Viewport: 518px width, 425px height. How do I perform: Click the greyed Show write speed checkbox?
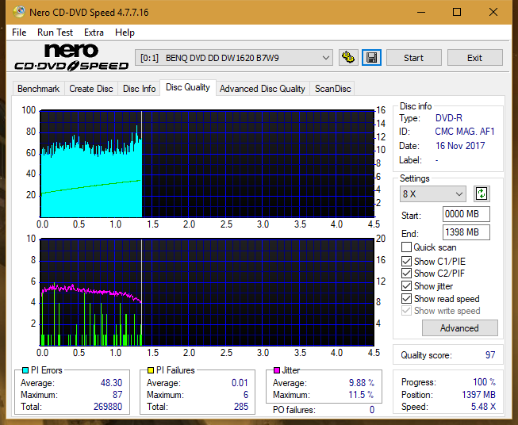coord(406,311)
